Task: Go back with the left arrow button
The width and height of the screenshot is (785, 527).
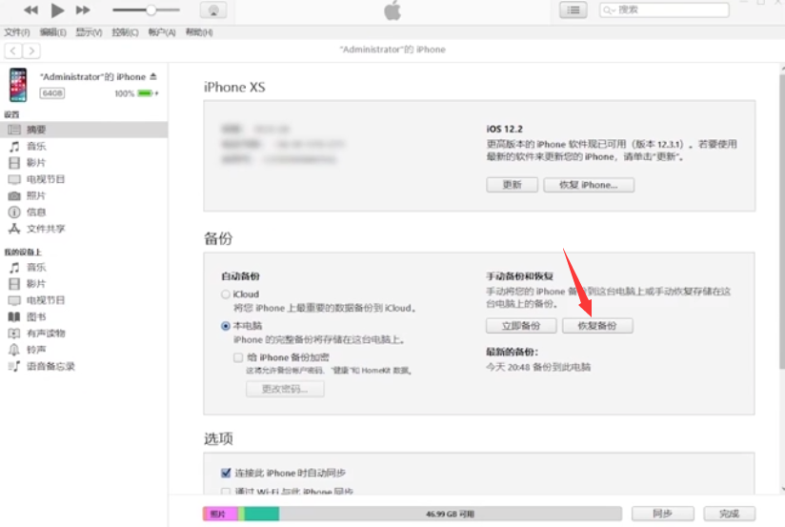Action: 13,51
